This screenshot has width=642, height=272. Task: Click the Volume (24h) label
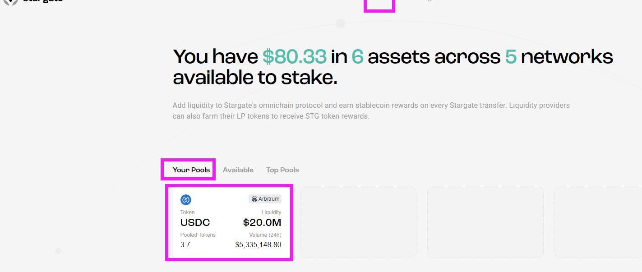click(265, 235)
